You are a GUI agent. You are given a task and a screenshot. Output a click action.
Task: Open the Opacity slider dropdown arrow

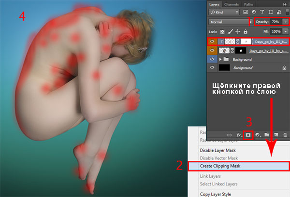286,22
